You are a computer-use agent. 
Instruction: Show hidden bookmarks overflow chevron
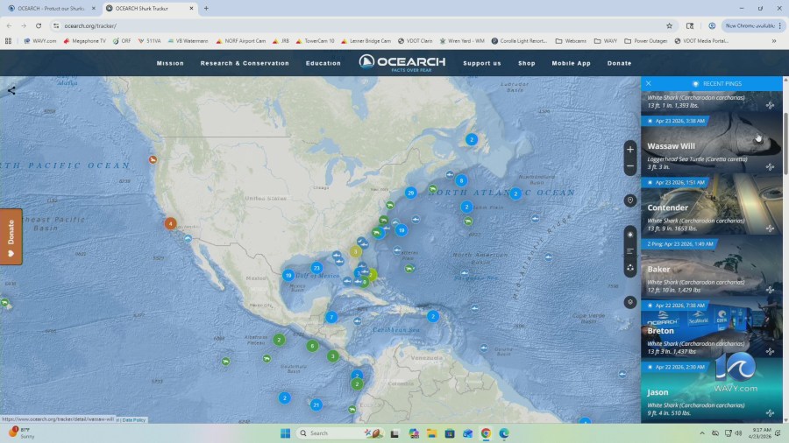click(x=773, y=40)
